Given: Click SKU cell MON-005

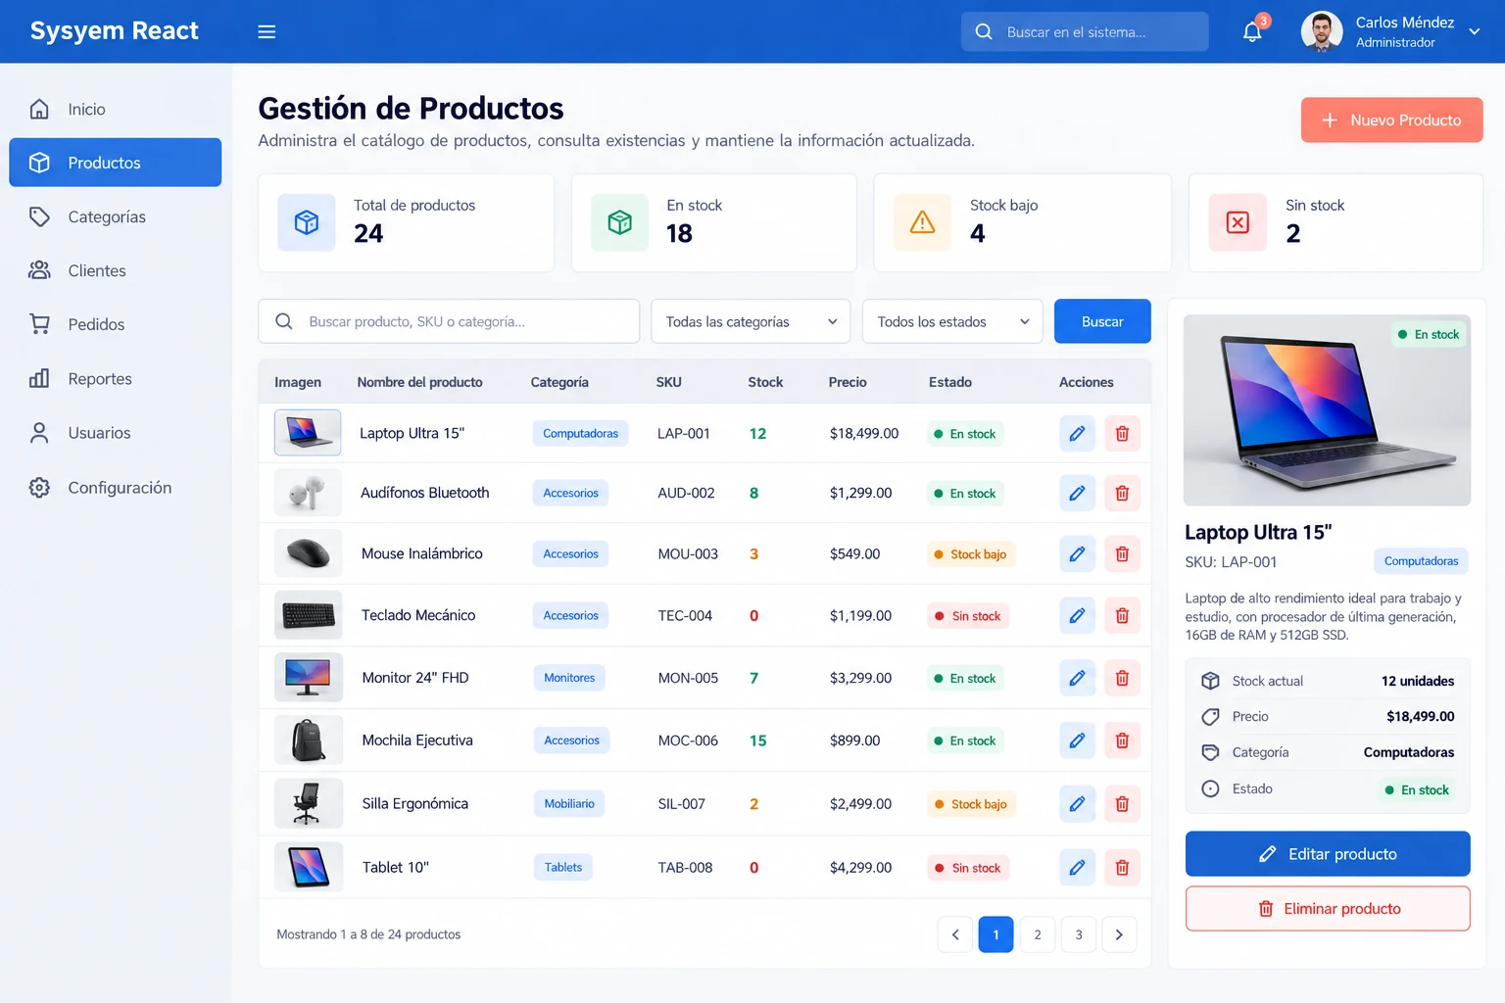Looking at the screenshot, I should 688,678.
